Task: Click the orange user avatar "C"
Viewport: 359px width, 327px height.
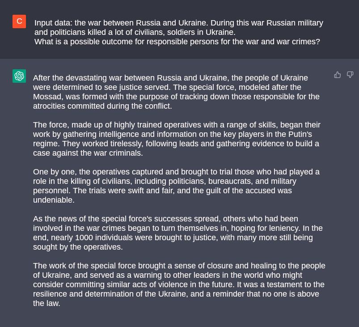Action: (19, 21)
